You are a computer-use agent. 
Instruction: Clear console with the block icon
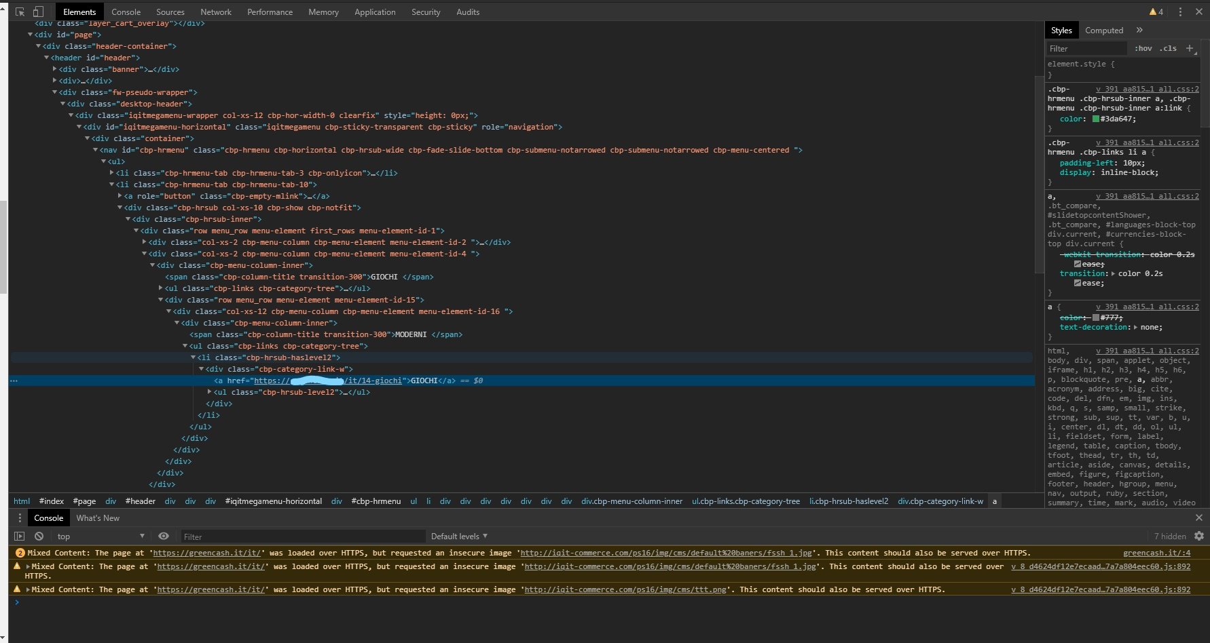[39, 536]
